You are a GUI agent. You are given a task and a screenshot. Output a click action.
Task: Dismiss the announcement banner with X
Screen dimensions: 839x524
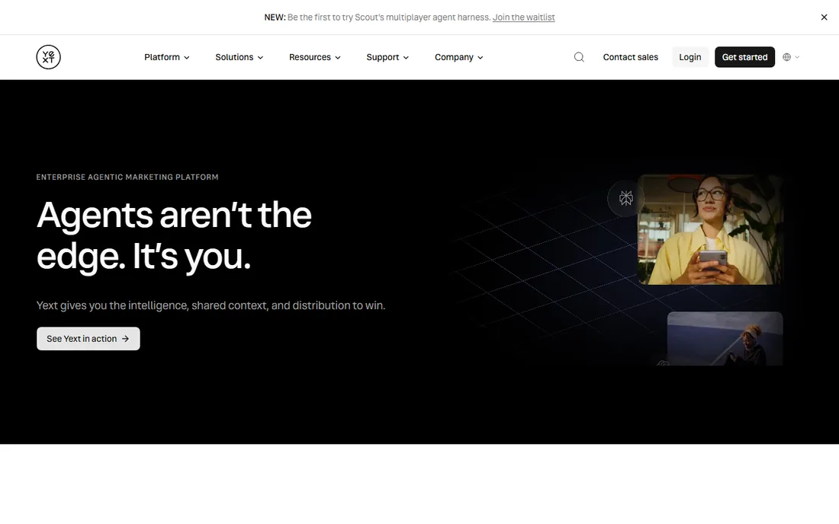pyautogui.click(x=824, y=17)
